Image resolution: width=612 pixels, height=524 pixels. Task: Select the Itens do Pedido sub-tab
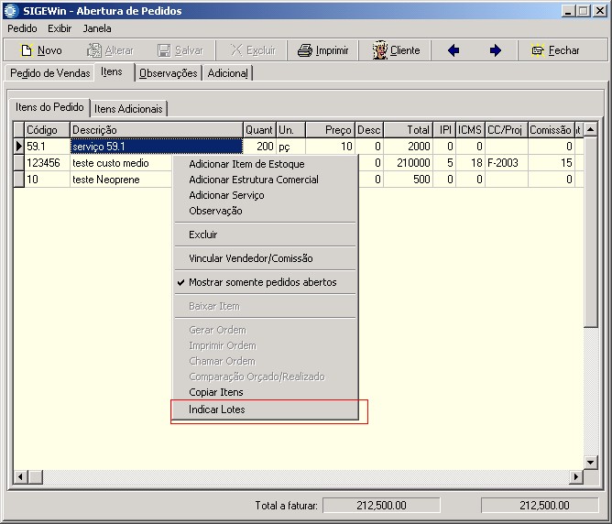(x=49, y=107)
